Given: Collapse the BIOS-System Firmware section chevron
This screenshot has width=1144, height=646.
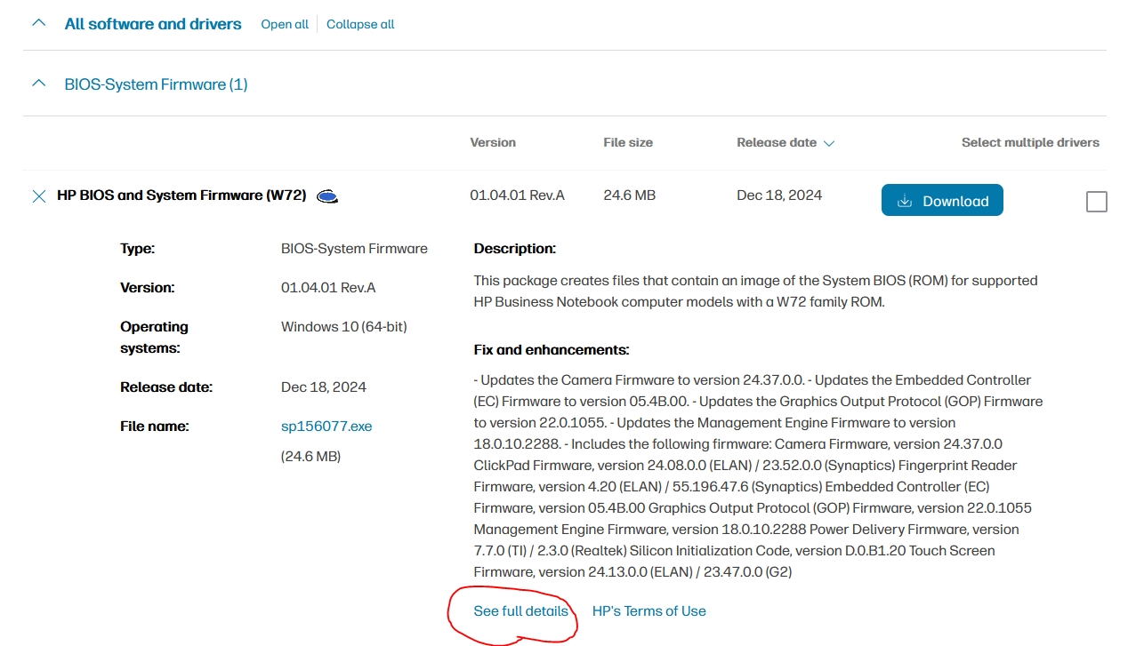Looking at the screenshot, I should [38, 84].
